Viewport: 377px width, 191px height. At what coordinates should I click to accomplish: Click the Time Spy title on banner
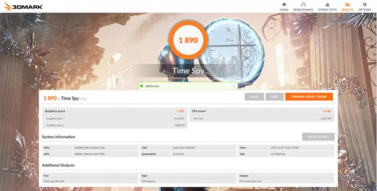point(188,71)
